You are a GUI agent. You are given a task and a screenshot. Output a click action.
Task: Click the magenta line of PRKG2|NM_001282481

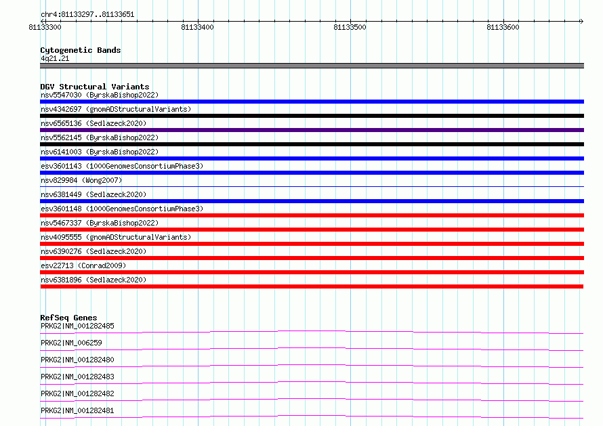pos(312,417)
